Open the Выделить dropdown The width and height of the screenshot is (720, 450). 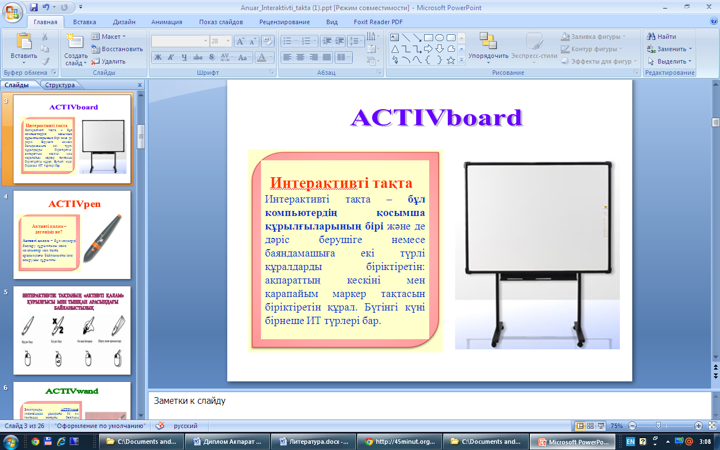(670, 61)
